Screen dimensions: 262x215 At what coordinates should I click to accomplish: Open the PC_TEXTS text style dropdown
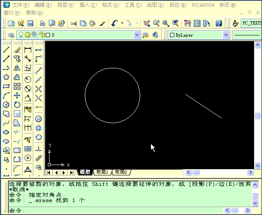pos(252,23)
